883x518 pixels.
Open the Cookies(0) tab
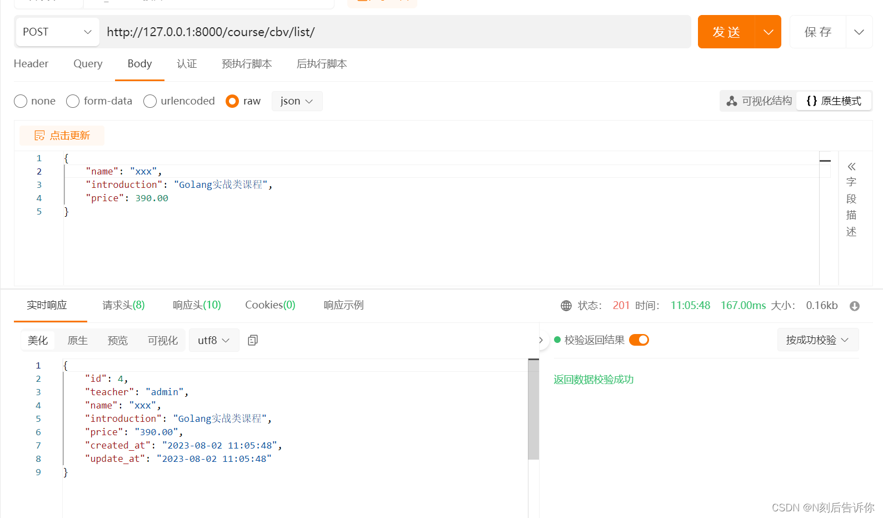click(270, 305)
